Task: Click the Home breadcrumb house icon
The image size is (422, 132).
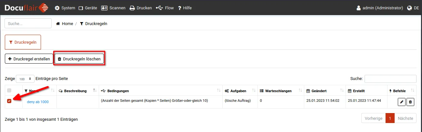Action: [58, 24]
